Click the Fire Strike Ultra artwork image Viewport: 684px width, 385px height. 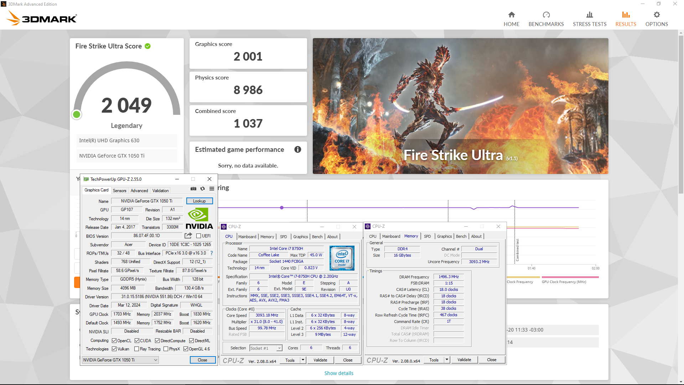click(460, 106)
